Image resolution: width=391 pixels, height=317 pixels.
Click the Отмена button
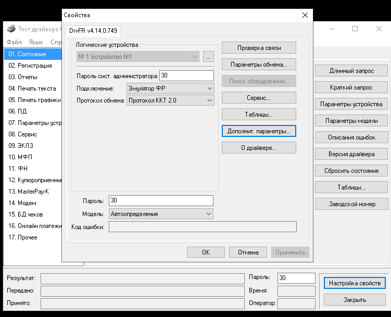(x=248, y=252)
